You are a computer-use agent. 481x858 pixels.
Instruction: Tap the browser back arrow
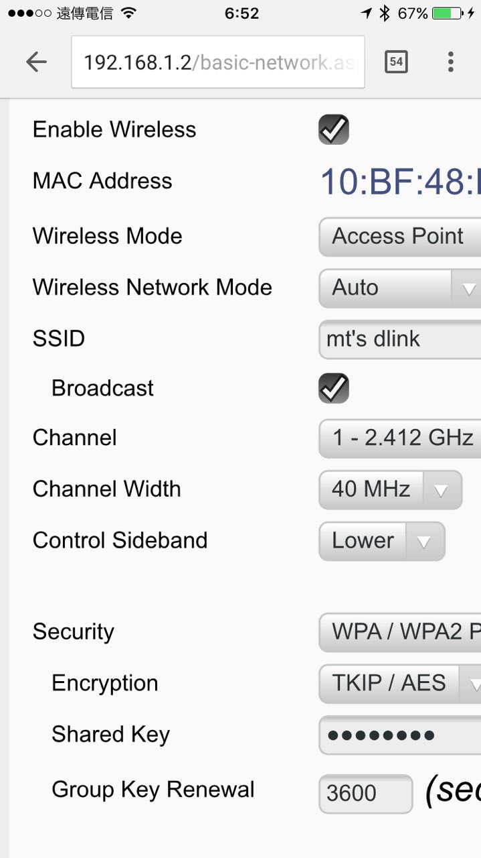[x=36, y=62]
